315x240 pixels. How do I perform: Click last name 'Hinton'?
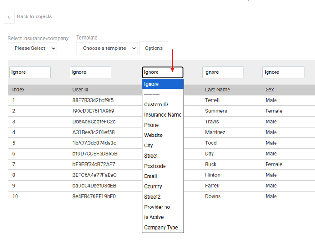[213, 175]
